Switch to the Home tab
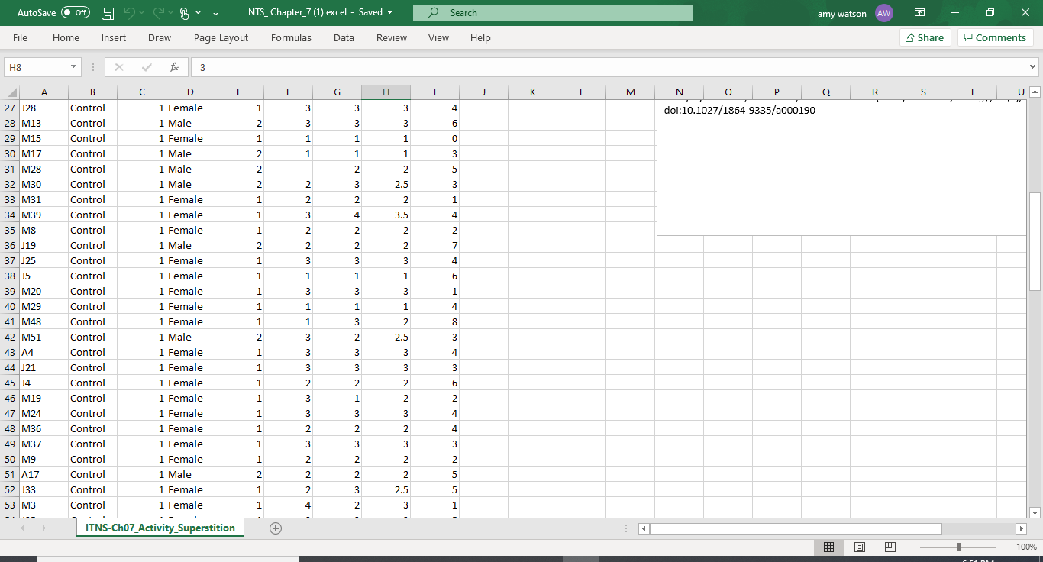Screen dimensions: 1043x562 pyautogui.click(x=66, y=38)
